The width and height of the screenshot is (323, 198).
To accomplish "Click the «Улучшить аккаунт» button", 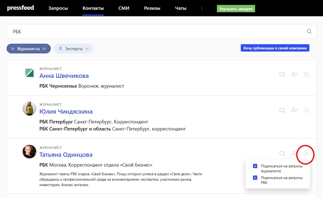I will pos(236,9).
